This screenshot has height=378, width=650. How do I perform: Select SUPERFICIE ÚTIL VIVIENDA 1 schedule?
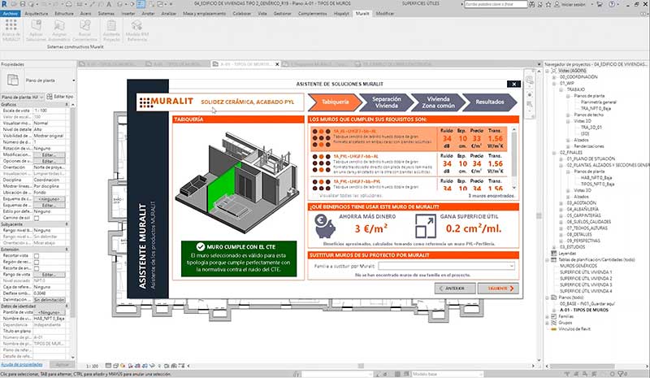(586, 272)
